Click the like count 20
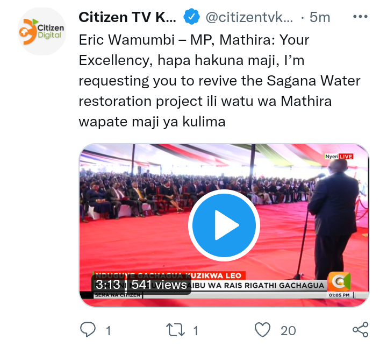Viewport: 387px width, 347px height. point(288,331)
